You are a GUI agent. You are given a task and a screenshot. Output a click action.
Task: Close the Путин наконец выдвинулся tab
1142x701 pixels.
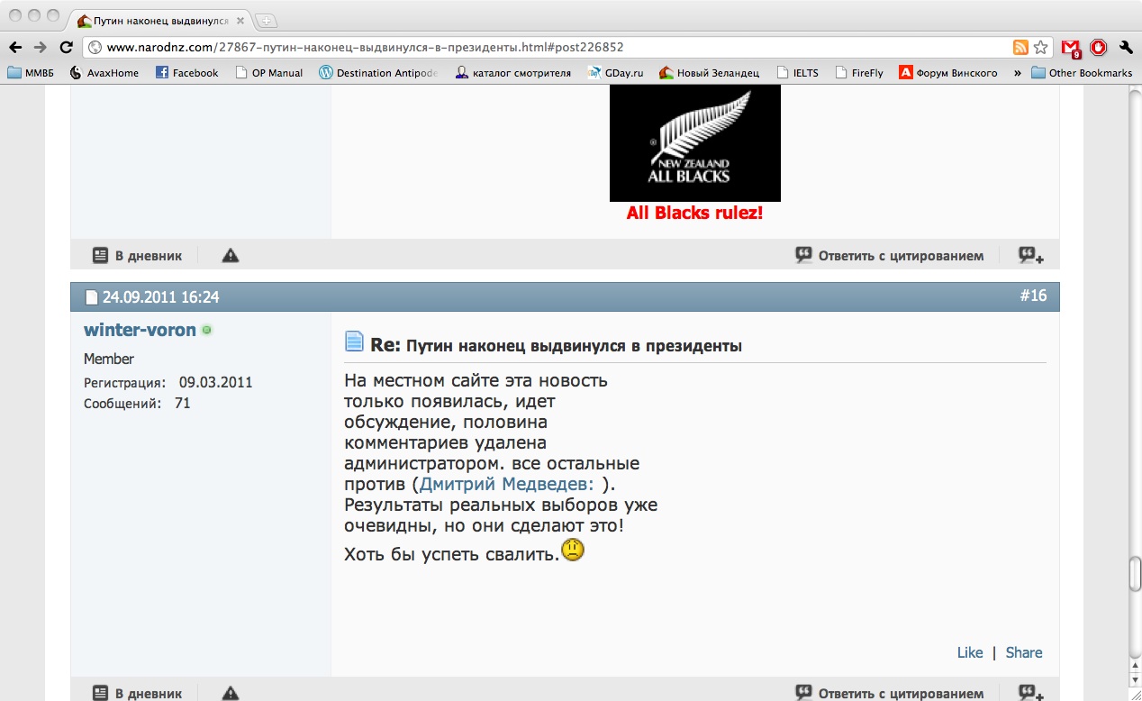tap(240, 20)
